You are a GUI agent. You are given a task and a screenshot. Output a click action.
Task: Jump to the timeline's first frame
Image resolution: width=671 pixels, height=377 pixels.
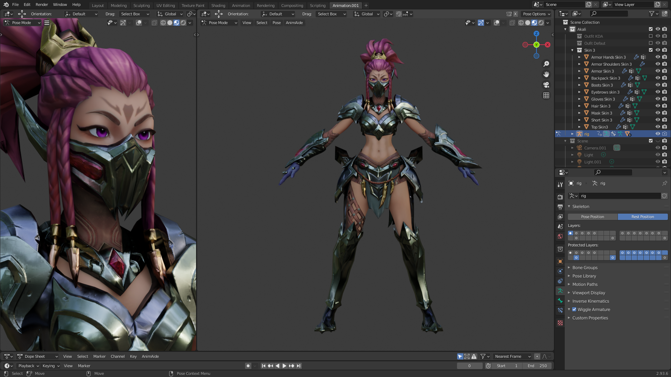pyautogui.click(x=264, y=366)
